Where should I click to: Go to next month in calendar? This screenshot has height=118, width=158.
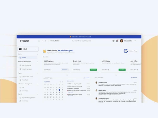tap(63, 82)
